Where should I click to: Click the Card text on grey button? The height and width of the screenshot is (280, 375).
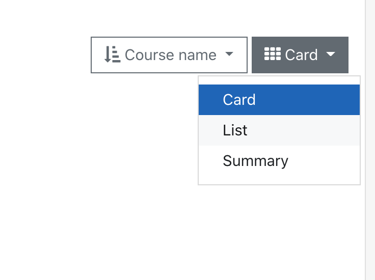301,55
